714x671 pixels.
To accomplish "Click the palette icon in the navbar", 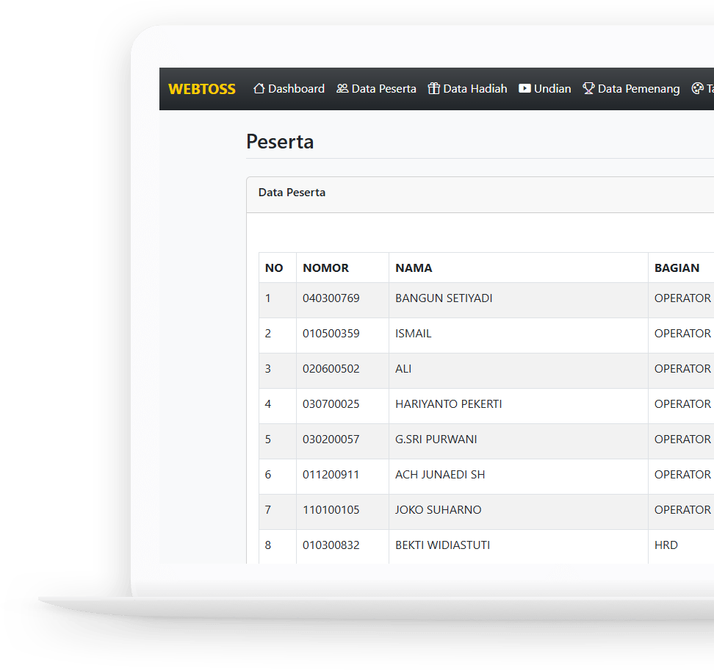I will tap(697, 89).
